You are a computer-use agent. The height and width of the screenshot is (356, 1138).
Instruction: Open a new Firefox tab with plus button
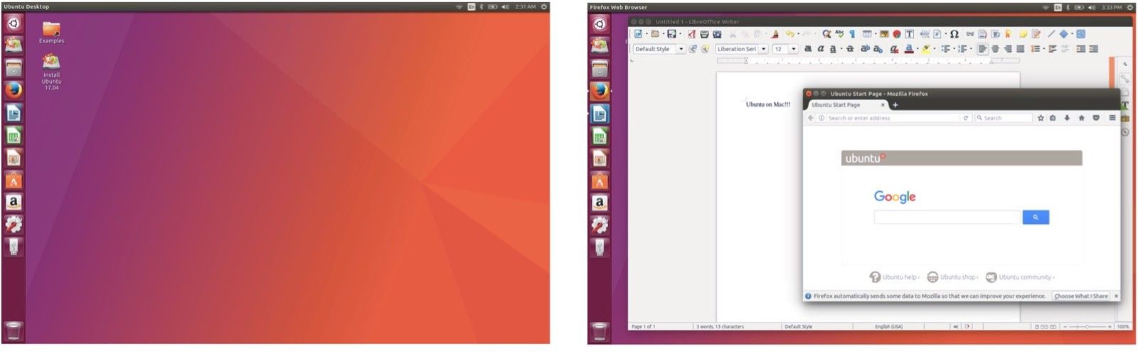click(x=895, y=105)
